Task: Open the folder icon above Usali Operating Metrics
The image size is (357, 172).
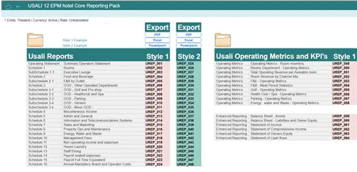Action: [223, 40]
